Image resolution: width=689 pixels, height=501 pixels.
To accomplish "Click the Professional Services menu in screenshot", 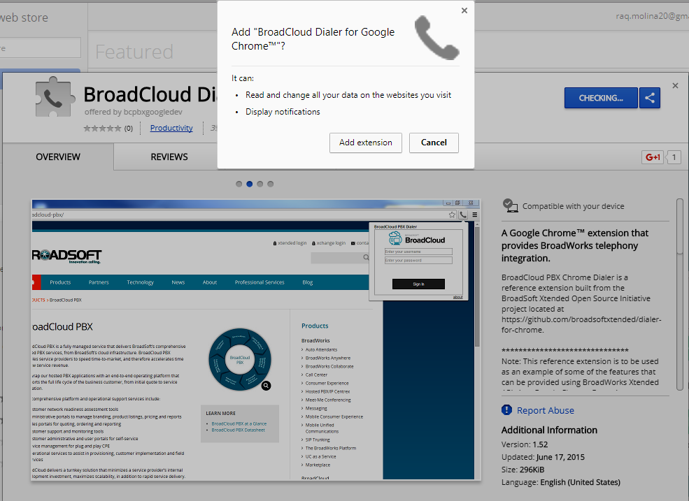I will (x=260, y=282).
